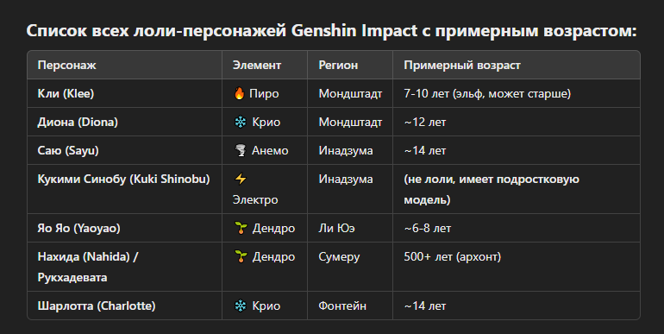The height and width of the screenshot is (334, 664).
Task: Click the snowflake icon in Шарлотта row
Action: coord(240,306)
